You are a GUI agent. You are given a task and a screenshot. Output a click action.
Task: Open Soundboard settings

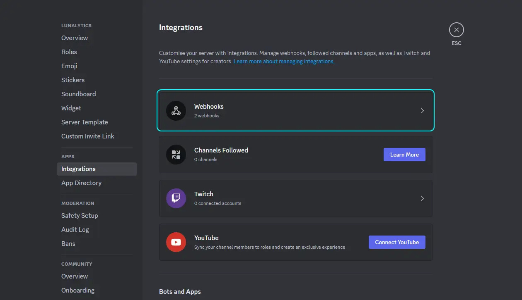click(x=78, y=94)
